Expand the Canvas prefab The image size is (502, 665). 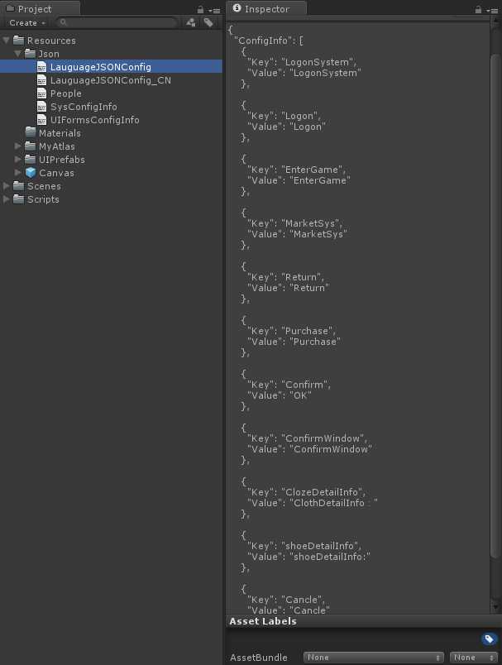(x=18, y=172)
